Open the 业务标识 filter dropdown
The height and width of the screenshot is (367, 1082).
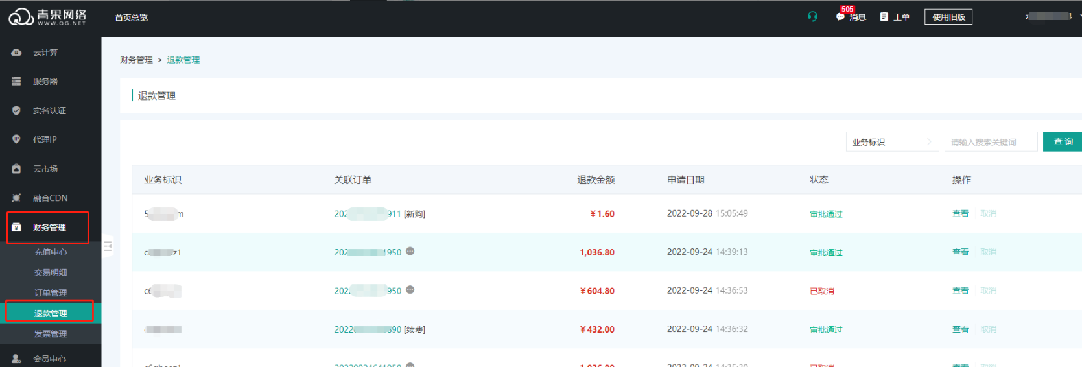[x=891, y=142]
